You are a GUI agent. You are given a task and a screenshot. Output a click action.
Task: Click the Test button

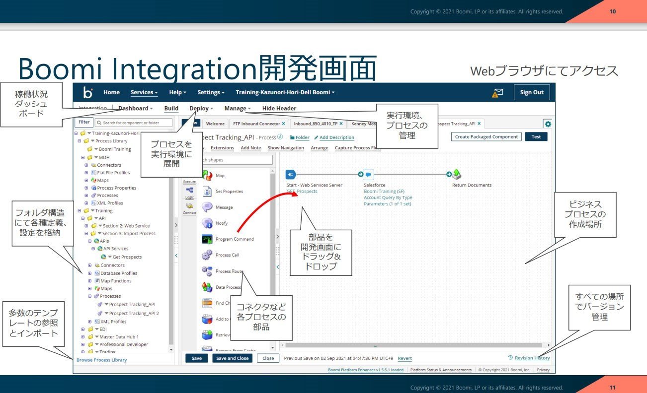pyautogui.click(x=536, y=136)
